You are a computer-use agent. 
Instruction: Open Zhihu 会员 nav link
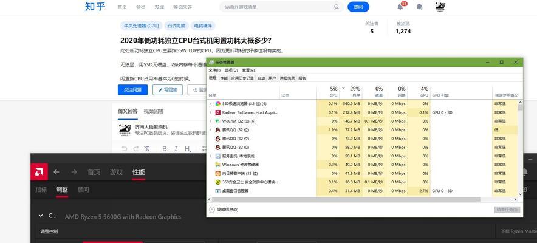pos(140,7)
